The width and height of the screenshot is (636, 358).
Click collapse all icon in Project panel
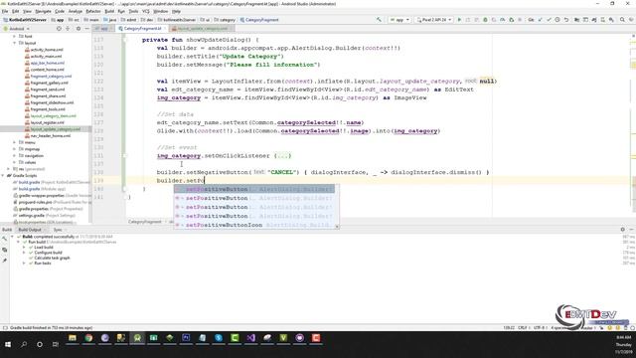pyautogui.click(x=68, y=29)
